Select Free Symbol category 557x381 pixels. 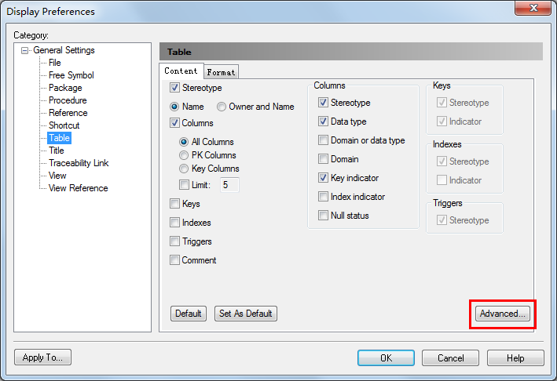click(71, 75)
